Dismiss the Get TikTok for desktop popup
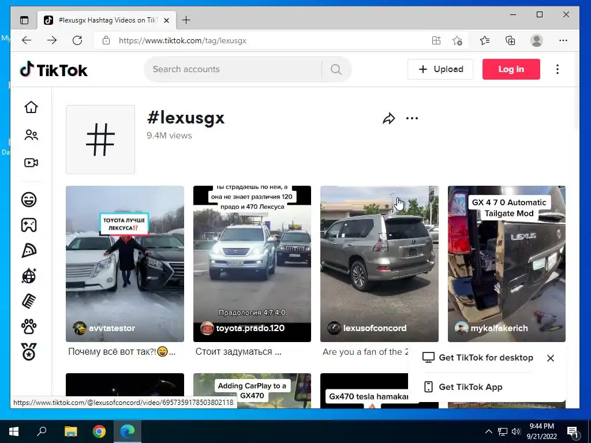 [x=550, y=358]
